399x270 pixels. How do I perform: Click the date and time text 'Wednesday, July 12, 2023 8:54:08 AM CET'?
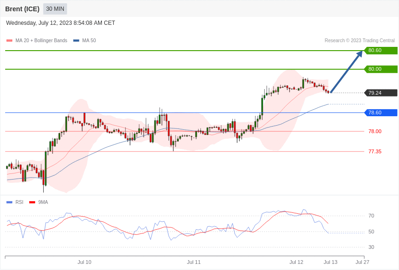tap(61, 23)
